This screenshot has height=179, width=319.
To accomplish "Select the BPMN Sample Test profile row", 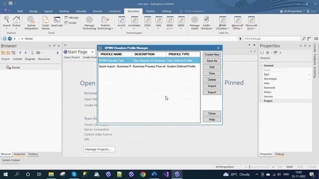I will coord(149,61).
